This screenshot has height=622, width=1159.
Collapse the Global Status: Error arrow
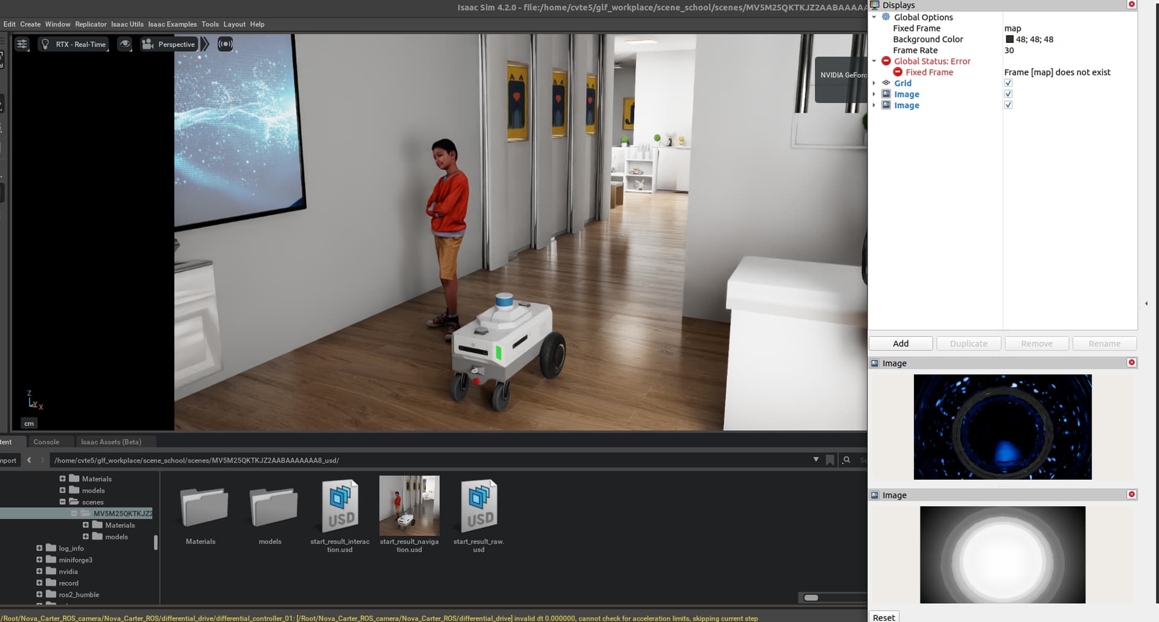(x=873, y=61)
